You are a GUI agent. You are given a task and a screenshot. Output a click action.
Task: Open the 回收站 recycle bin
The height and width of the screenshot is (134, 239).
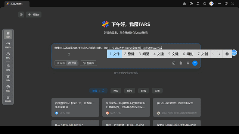point(8,99)
